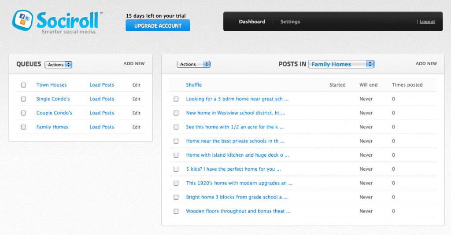Viewport: 451px width, 235px height.
Task: Open the Queues Actions dropdown
Action: point(59,65)
